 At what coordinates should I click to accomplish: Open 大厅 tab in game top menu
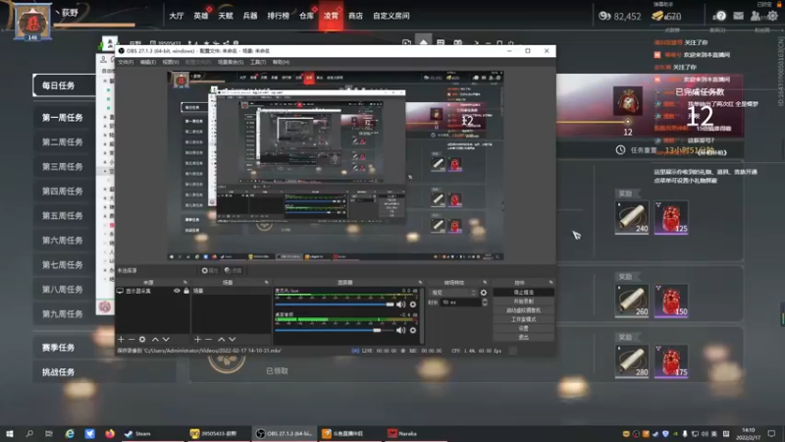coord(177,16)
